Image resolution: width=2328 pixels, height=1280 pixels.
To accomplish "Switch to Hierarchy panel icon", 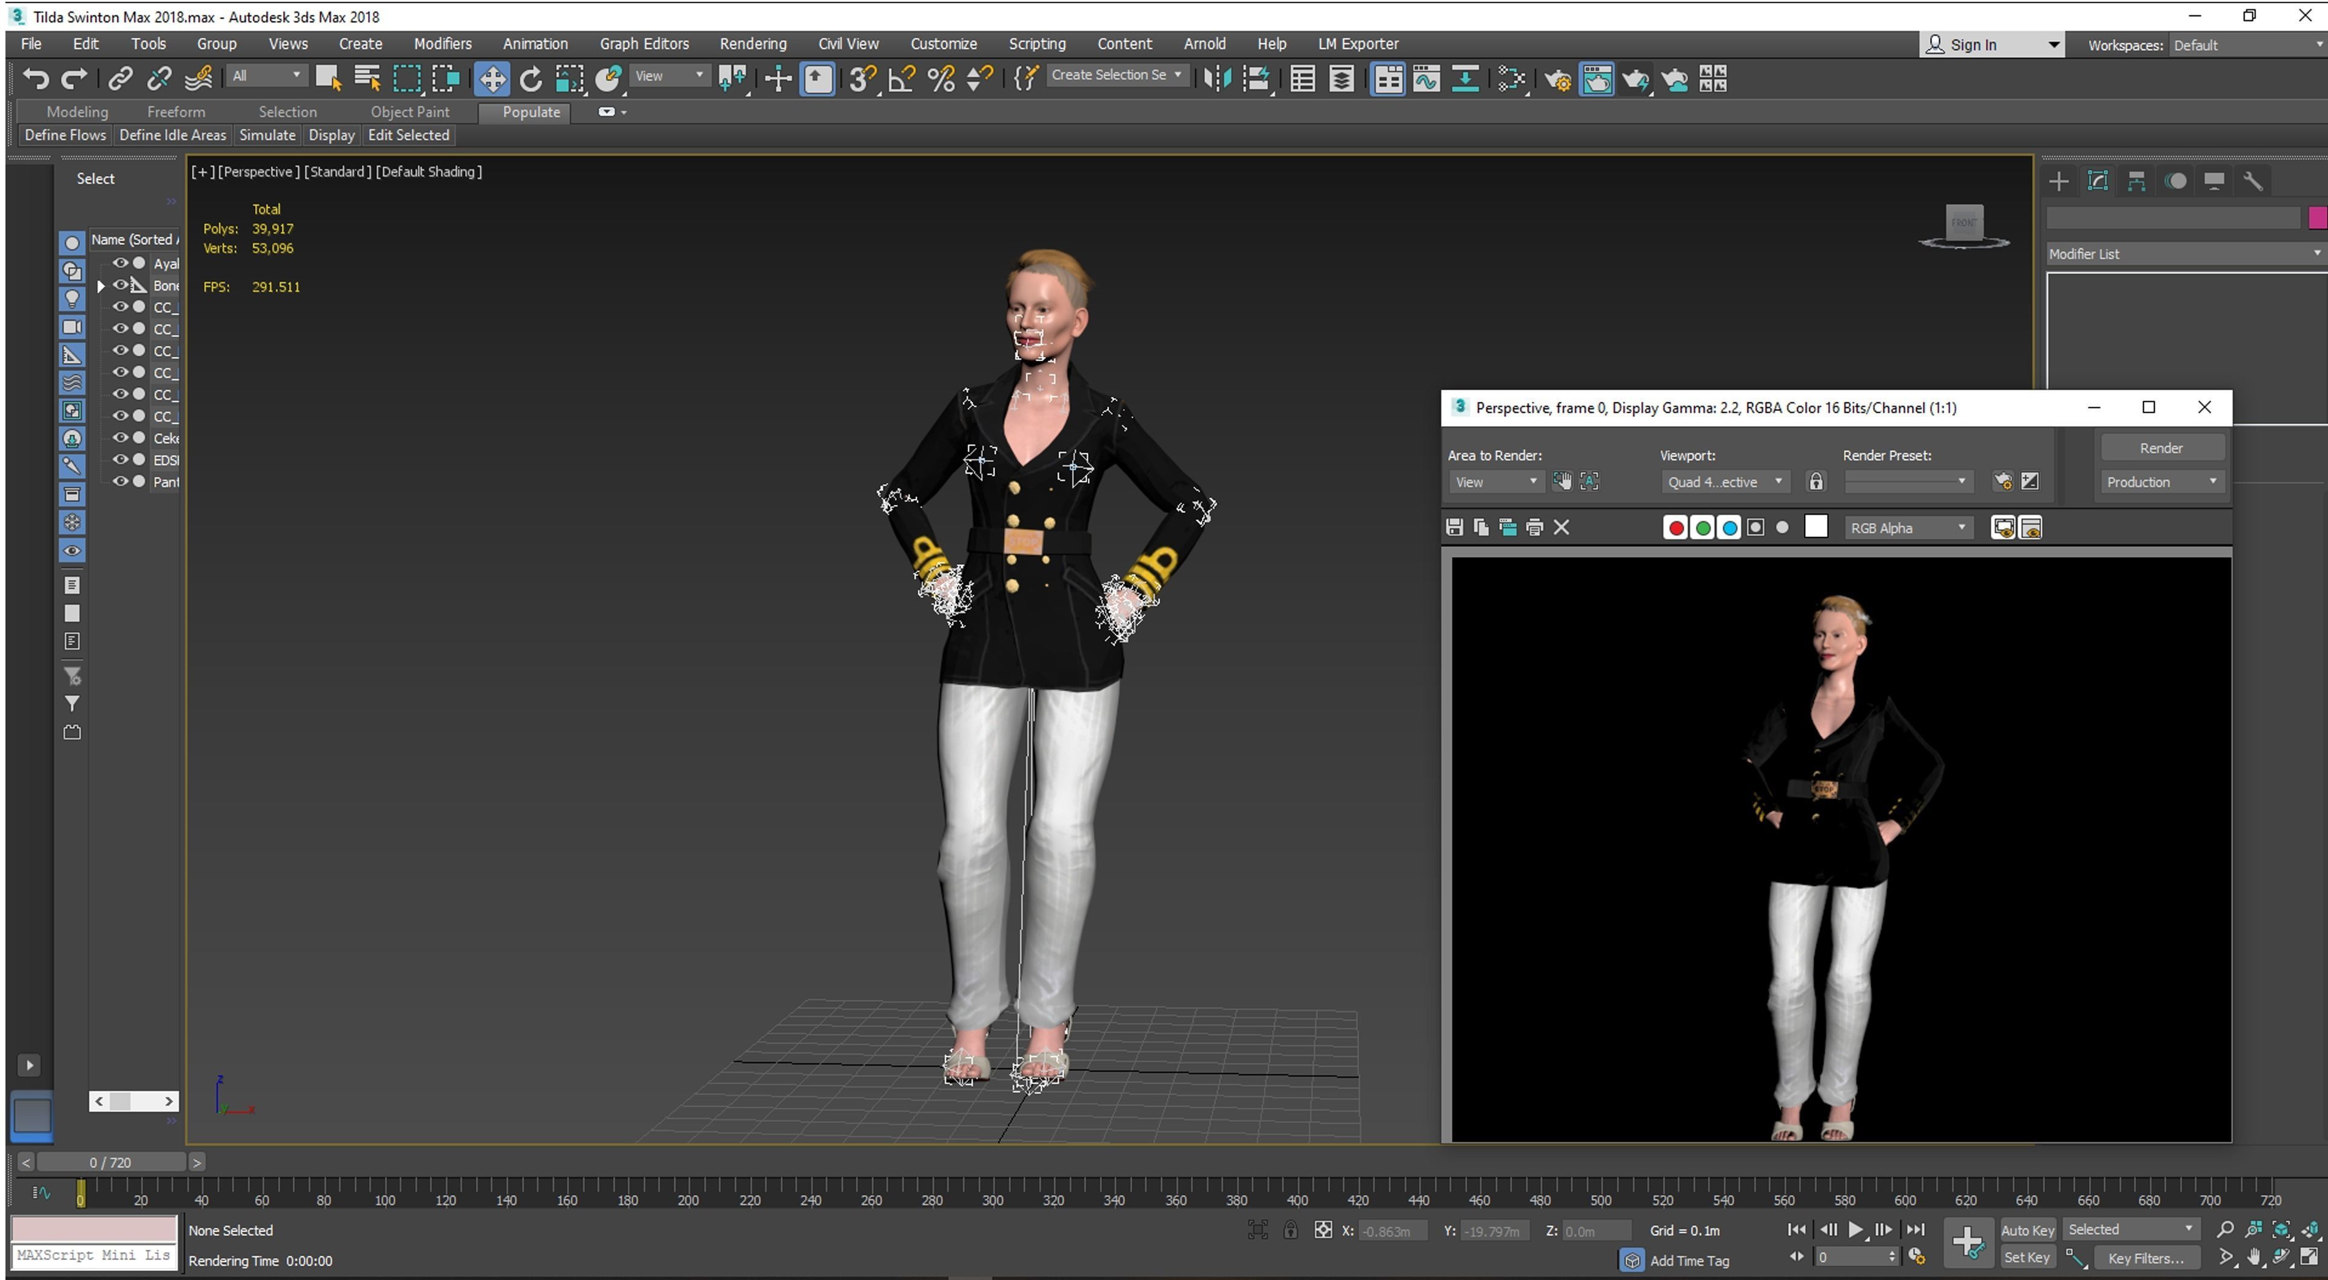I will [x=2136, y=181].
